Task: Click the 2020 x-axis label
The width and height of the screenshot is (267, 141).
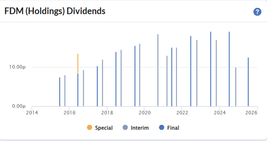Action: click(x=145, y=113)
